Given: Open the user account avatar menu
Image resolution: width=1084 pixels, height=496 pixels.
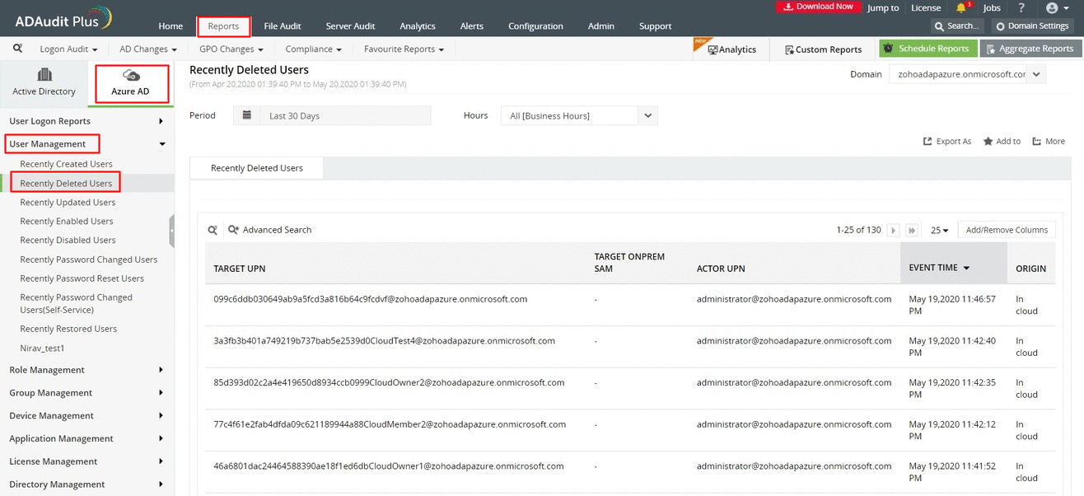Looking at the screenshot, I should [x=1056, y=7].
